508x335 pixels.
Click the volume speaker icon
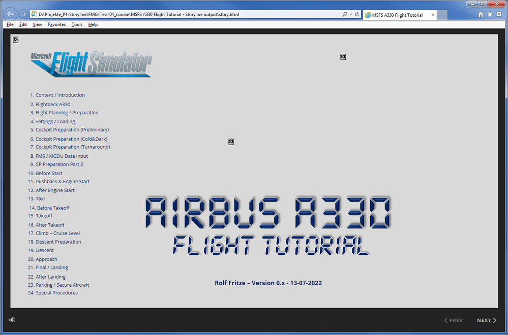pos(12,320)
